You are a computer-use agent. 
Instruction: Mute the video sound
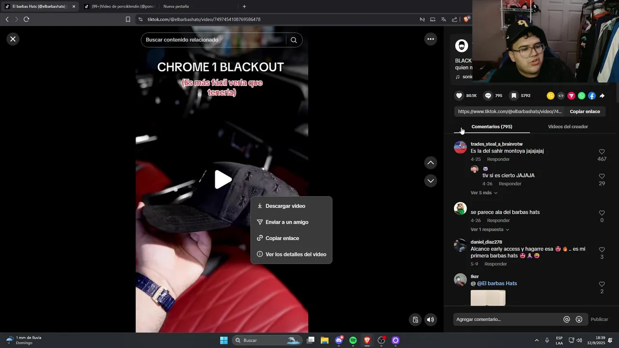tap(430, 319)
